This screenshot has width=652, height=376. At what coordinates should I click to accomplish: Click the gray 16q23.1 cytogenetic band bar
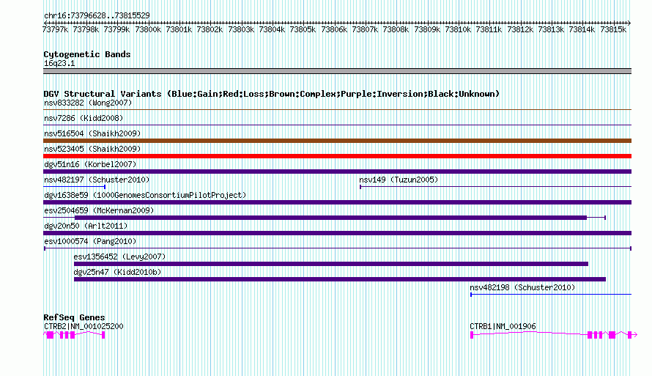(x=337, y=71)
